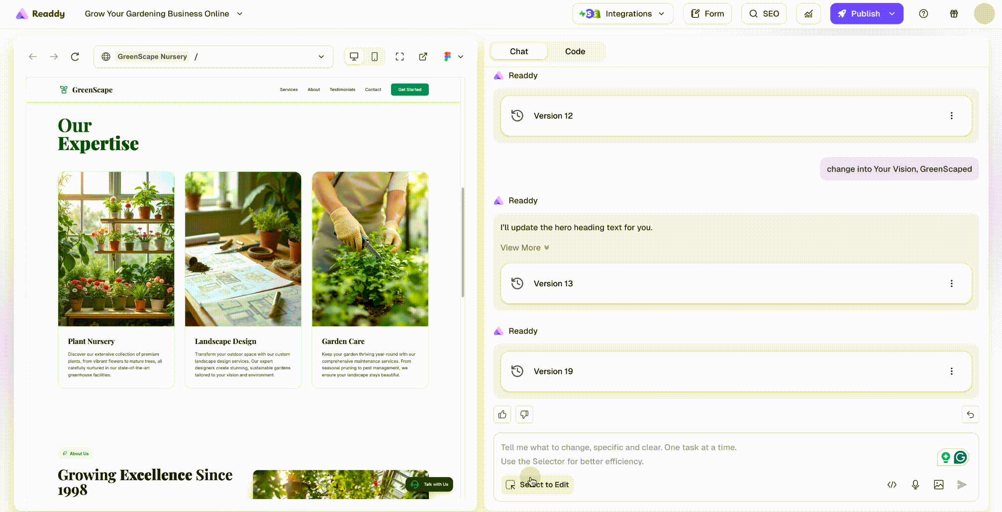Click the microphone voice input icon
This screenshot has width=1002, height=512.
(x=915, y=485)
